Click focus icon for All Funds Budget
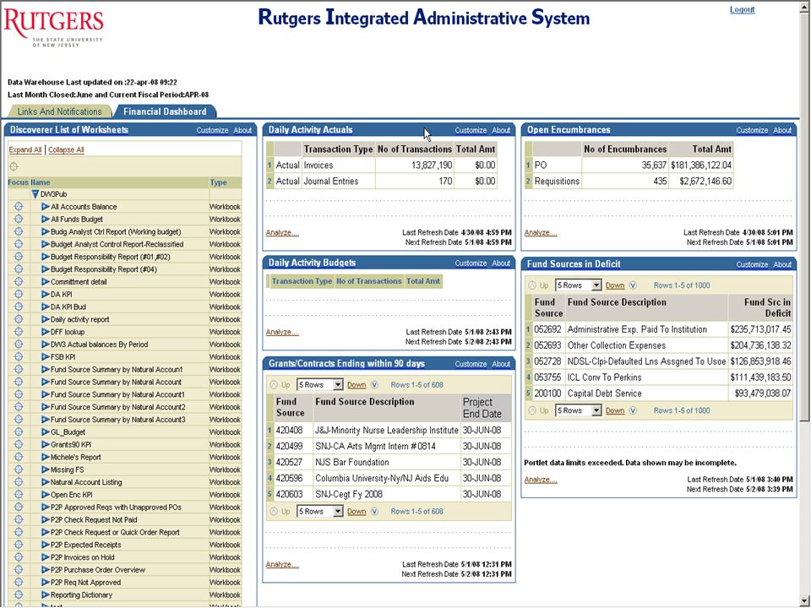811x608 pixels. click(19, 219)
